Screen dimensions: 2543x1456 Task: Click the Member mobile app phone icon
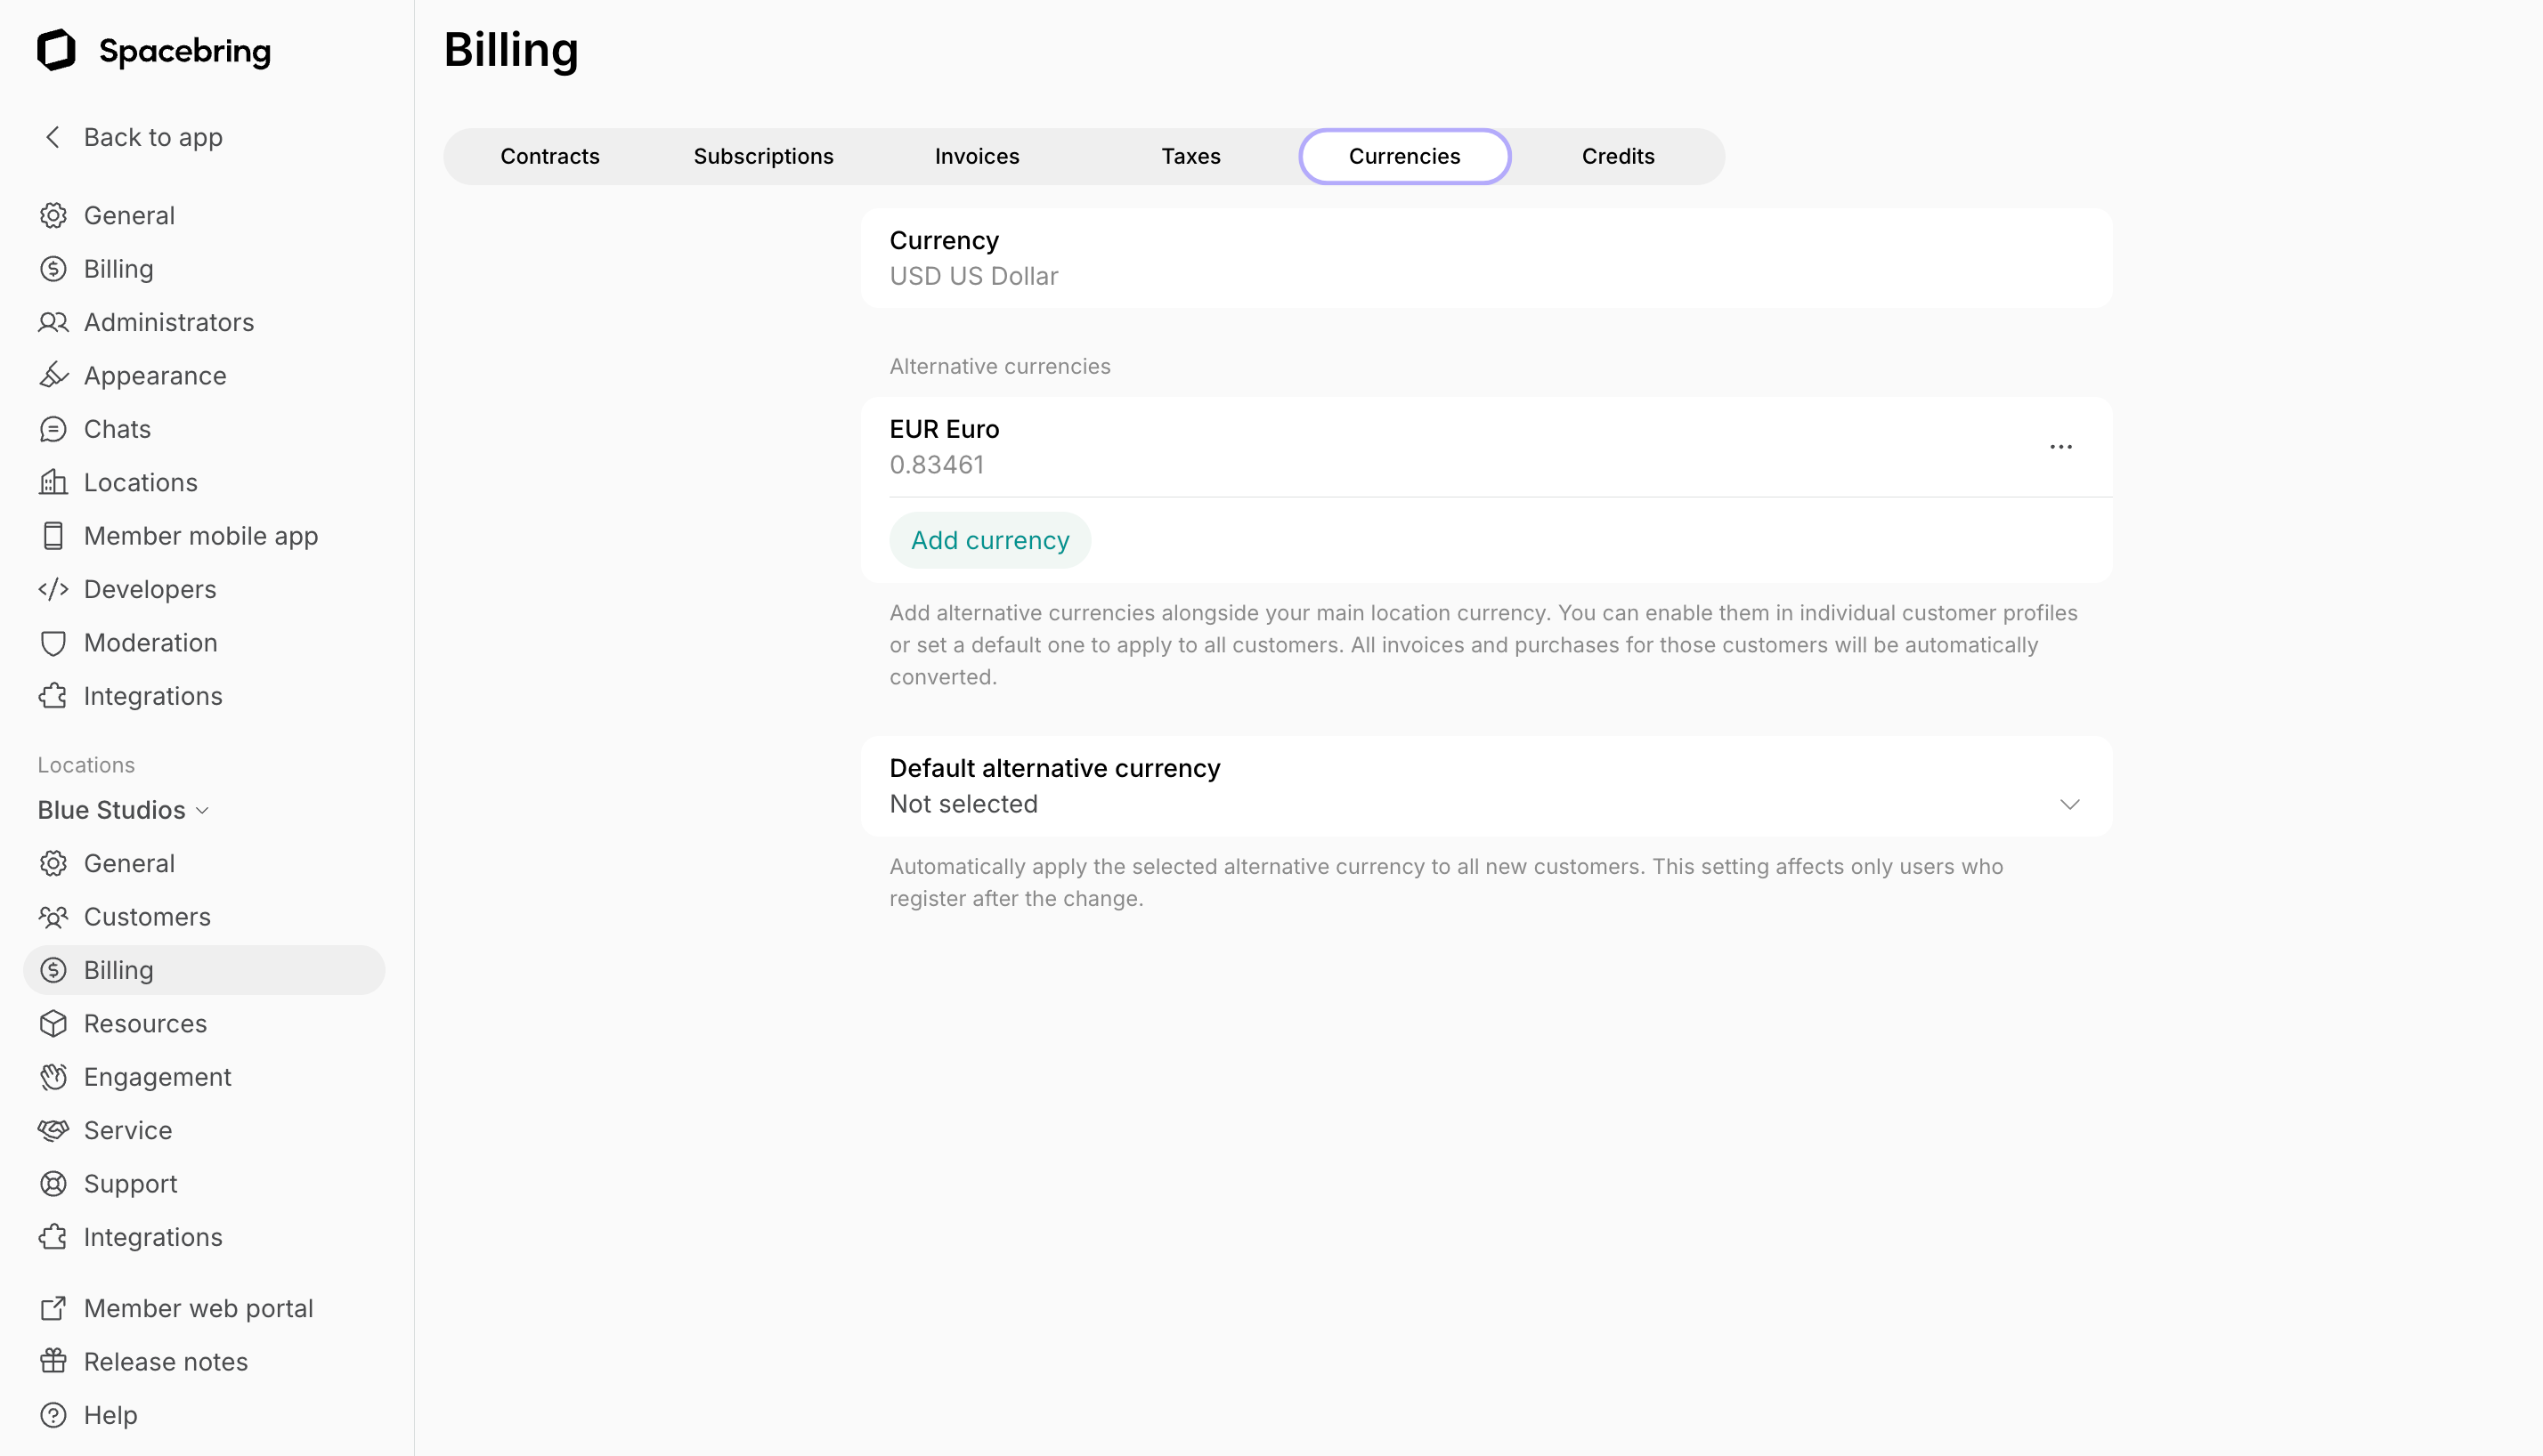click(x=53, y=536)
